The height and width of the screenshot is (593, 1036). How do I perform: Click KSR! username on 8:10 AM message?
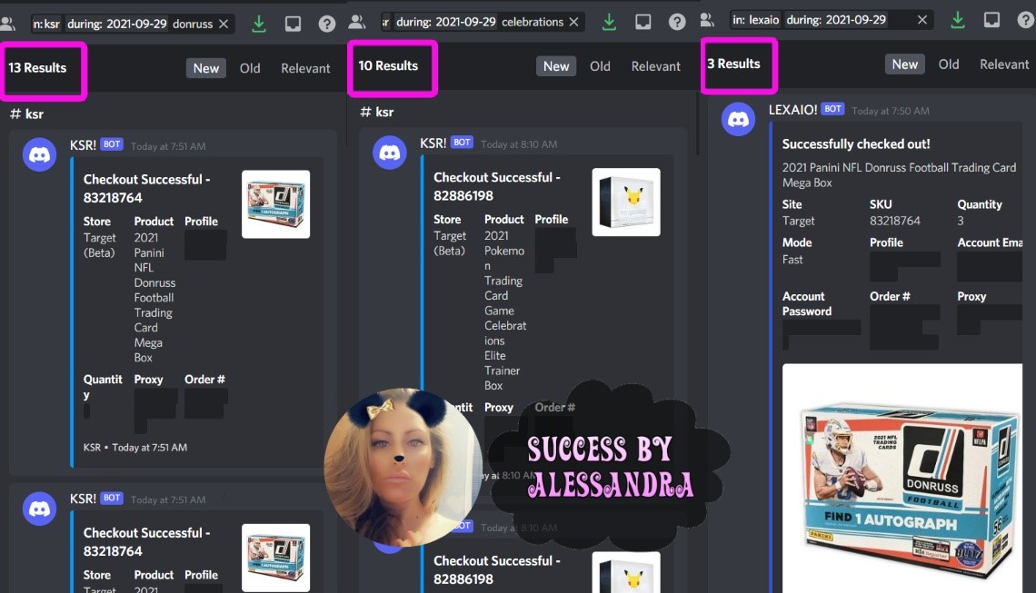[x=433, y=143]
